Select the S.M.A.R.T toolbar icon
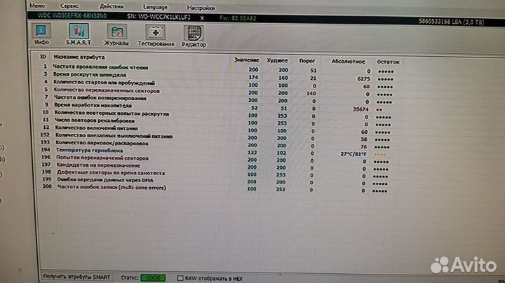Image resolution: width=505 pixels, height=283 pixels. click(79, 34)
